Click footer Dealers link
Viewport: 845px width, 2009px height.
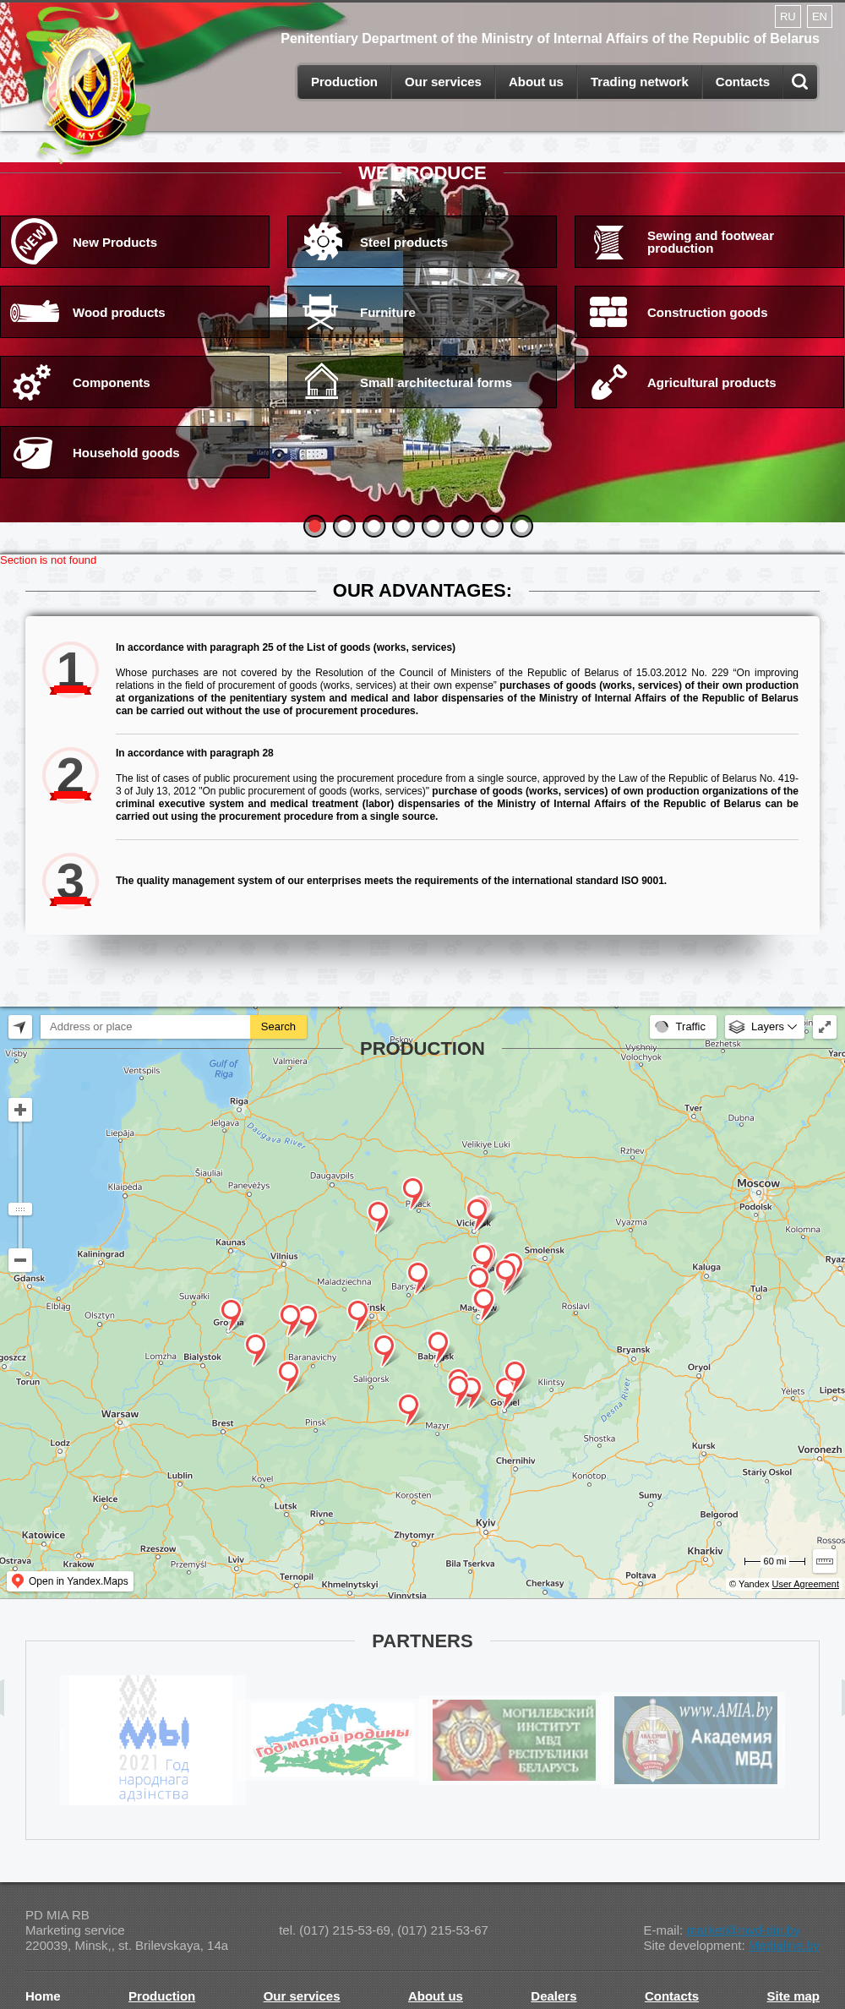tap(553, 1995)
